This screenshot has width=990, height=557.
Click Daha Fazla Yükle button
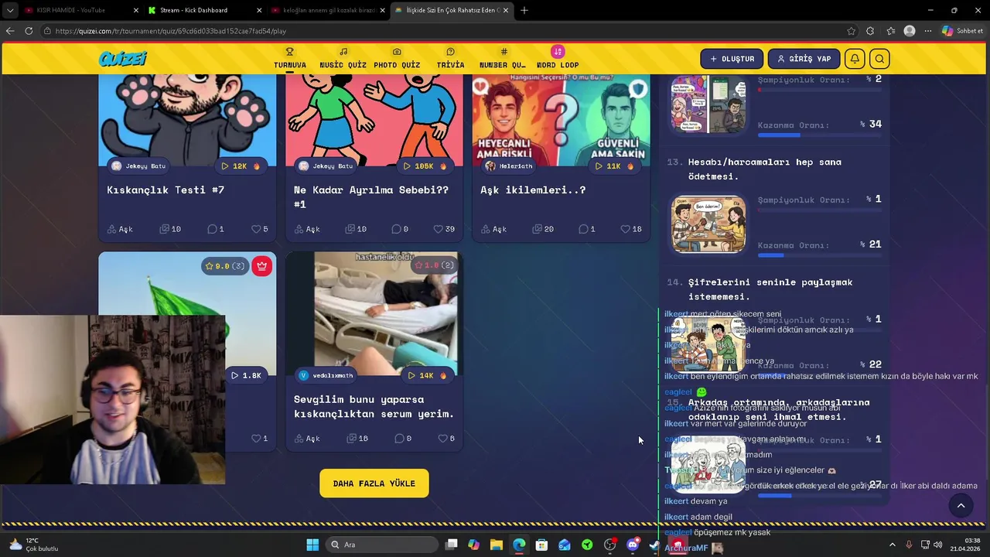click(x=374, y=484)
